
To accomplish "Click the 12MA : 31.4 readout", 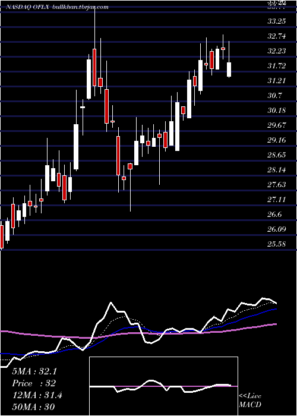I will pos(37,395).
